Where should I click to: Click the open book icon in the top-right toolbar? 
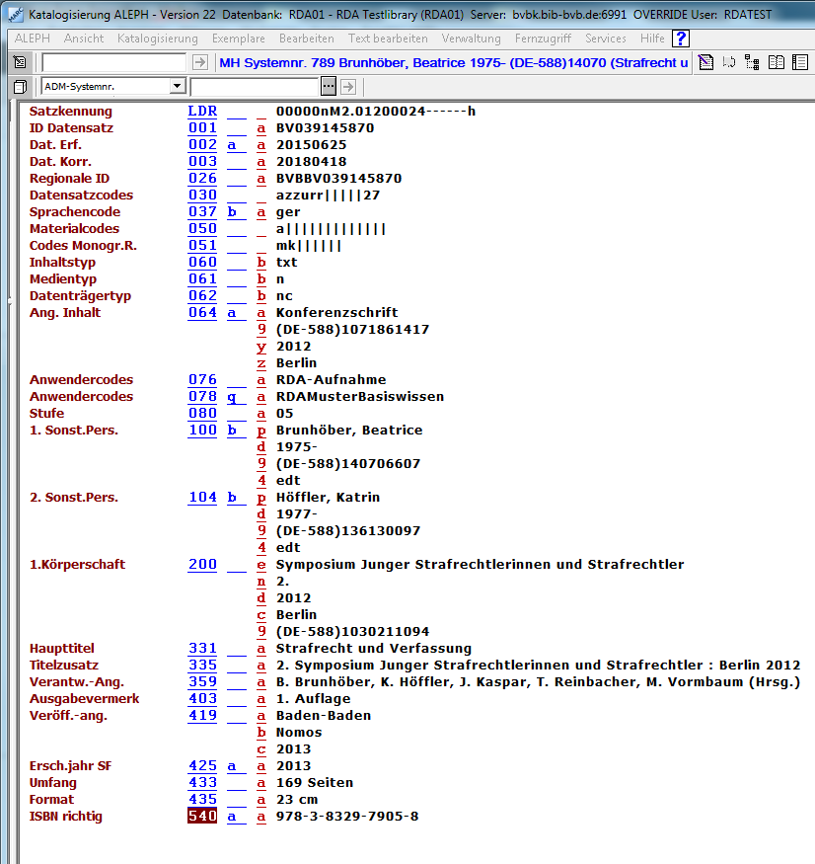coord(777,62)
